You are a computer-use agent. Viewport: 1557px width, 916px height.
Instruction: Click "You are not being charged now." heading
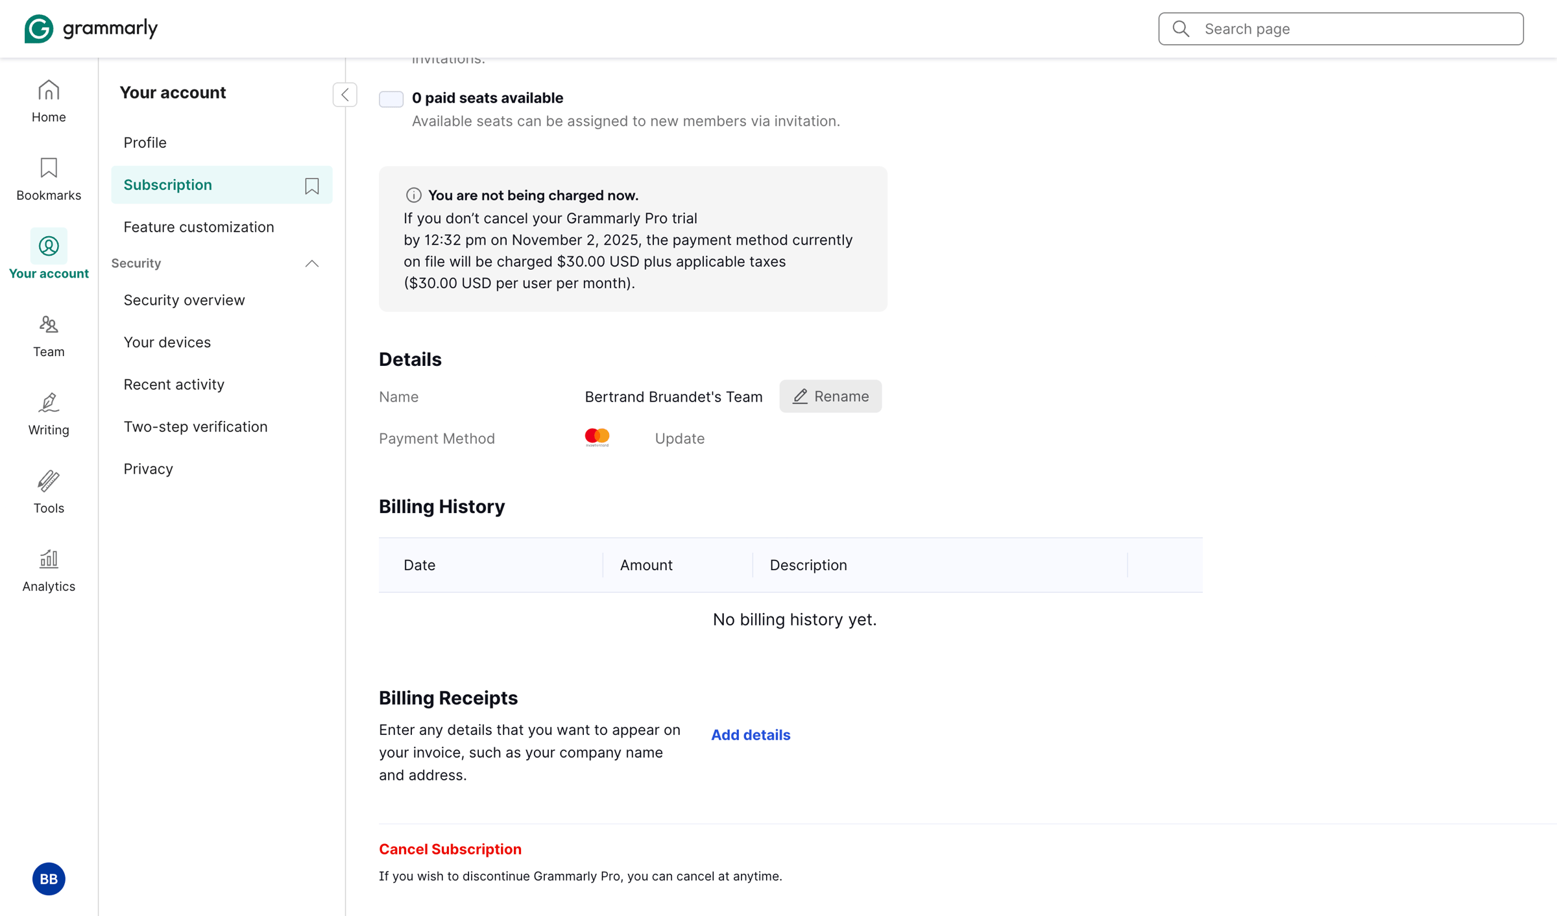pyautogui.click(x=533, y=195)
